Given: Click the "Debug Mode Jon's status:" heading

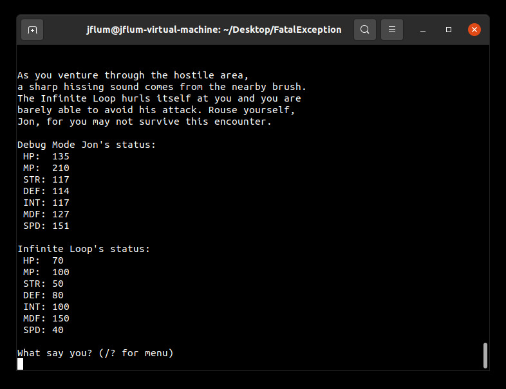Looking at the screenshot, I should tap(86, 145).
